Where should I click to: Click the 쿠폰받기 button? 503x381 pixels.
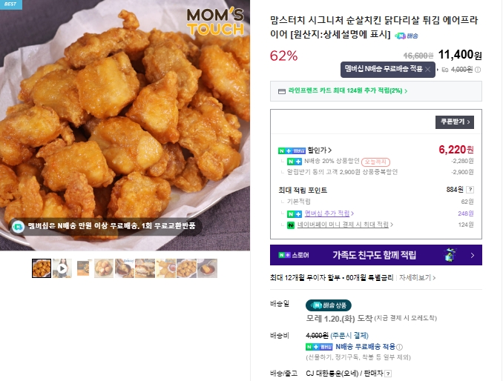coord(455,122)
